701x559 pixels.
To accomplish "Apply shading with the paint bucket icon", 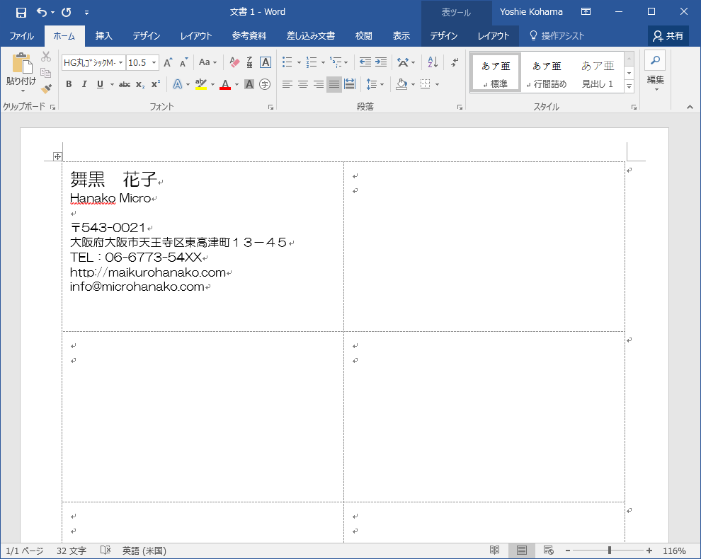I will click(x=401, y=83).
